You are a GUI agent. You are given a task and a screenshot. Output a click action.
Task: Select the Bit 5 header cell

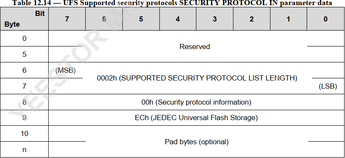click(x=141, y=19)
